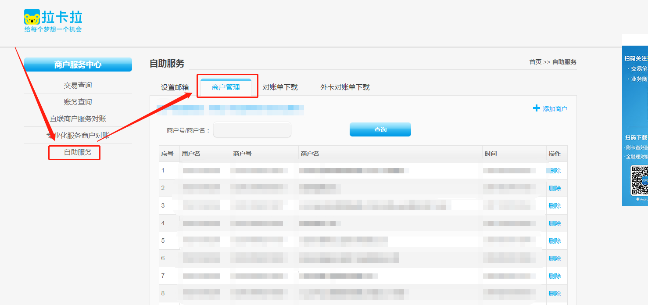Open the 账务查询 menu item
This screenshot has height=305, width=648.
pyautogui.click(x=78, y=102)
